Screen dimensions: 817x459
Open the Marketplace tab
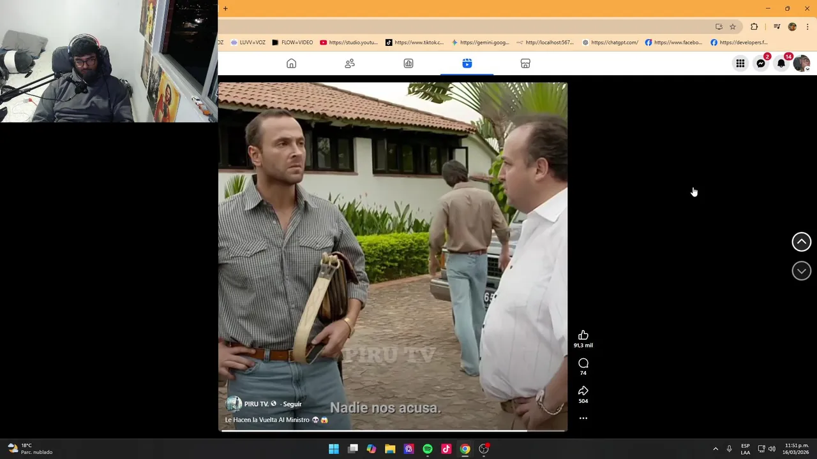(525, 64)
